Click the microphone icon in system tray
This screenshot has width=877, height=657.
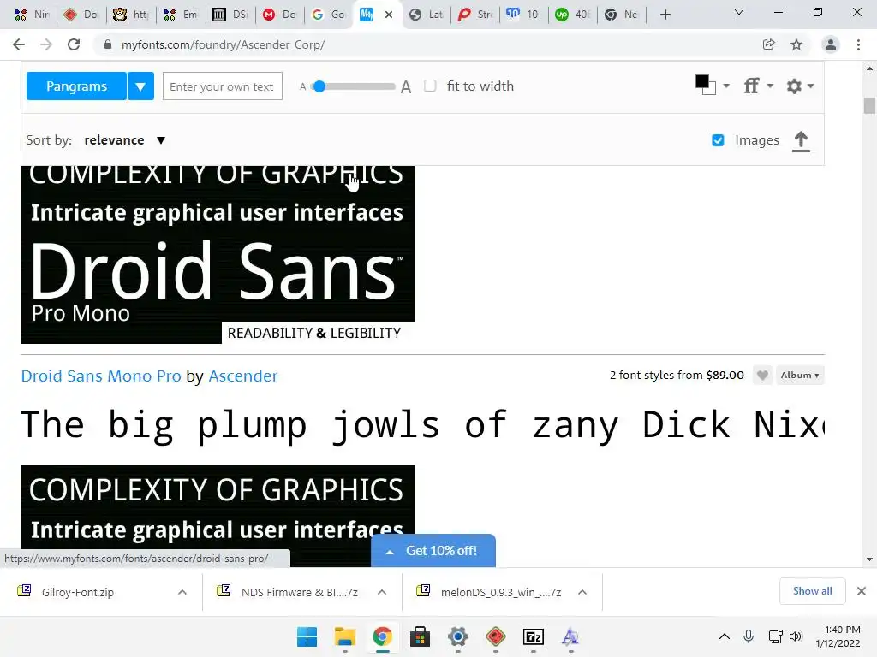tap(749, 636)
